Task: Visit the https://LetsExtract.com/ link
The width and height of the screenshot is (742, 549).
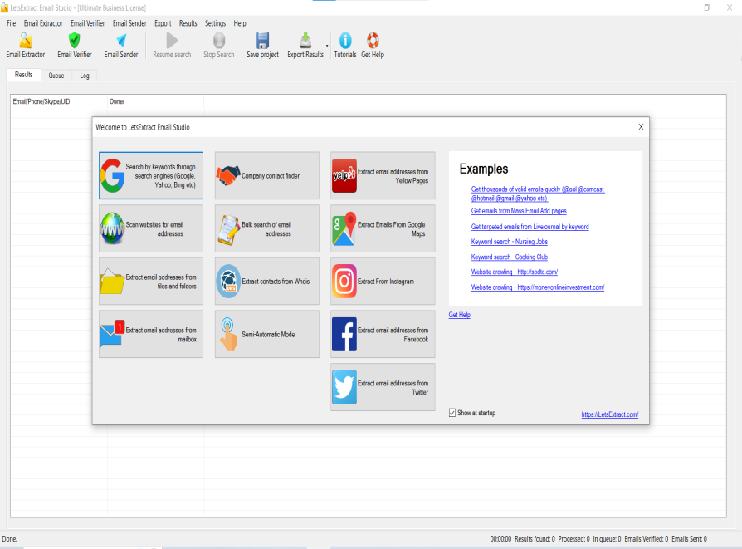Action: [610, 414]
